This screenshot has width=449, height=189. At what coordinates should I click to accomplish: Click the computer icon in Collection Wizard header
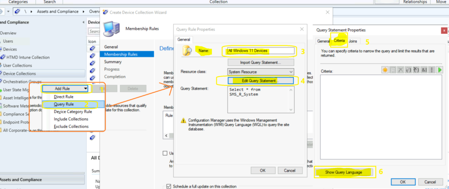click(112, 28)
